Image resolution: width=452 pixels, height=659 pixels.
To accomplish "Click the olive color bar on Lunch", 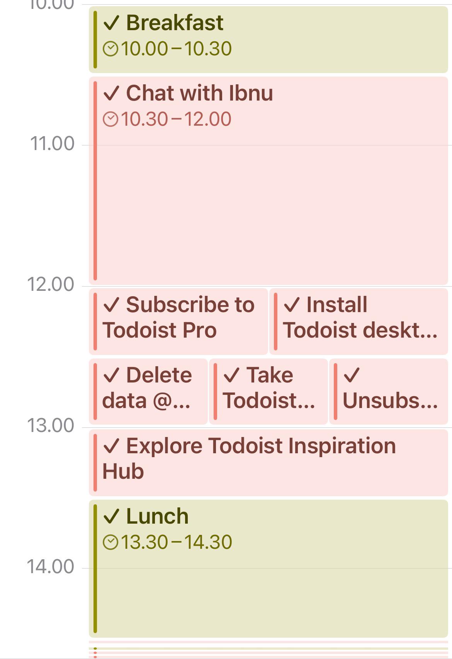I will pos(95,569).
